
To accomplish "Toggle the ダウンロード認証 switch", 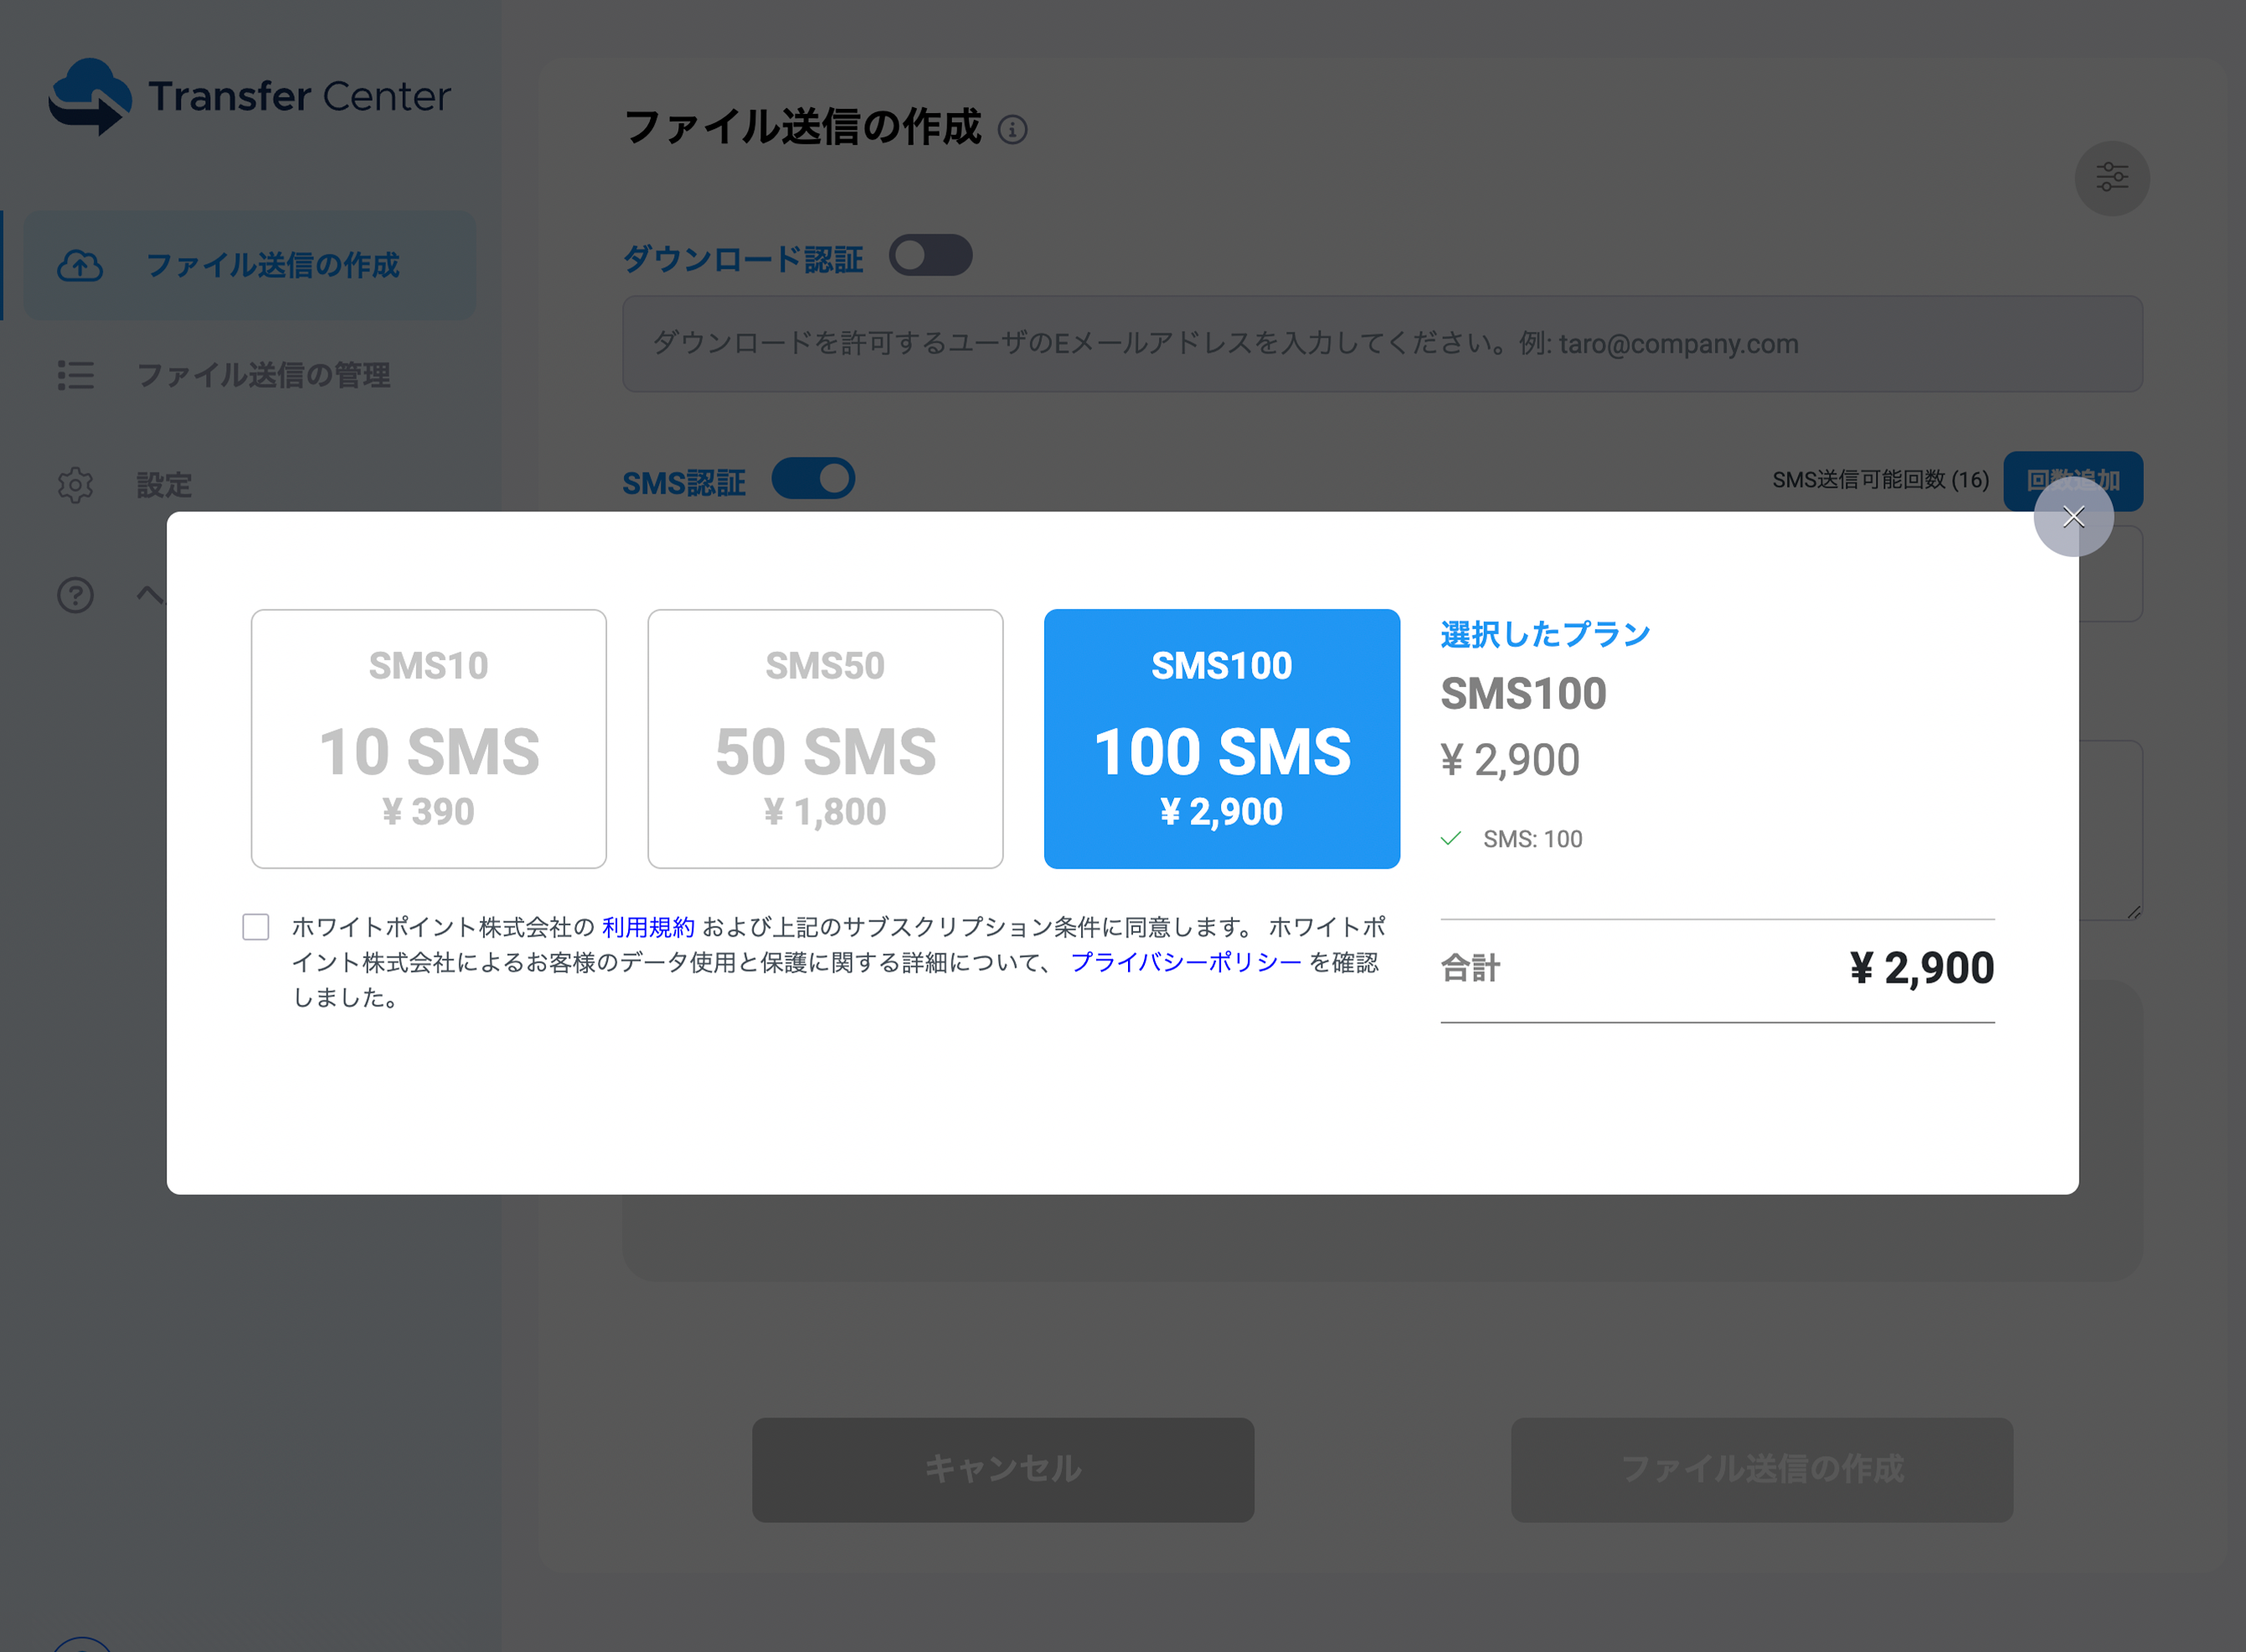I will coord(930,256).
